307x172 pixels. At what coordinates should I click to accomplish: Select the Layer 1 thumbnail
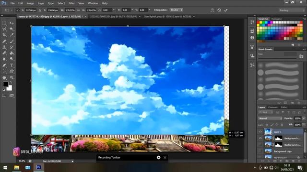point(268,132)
